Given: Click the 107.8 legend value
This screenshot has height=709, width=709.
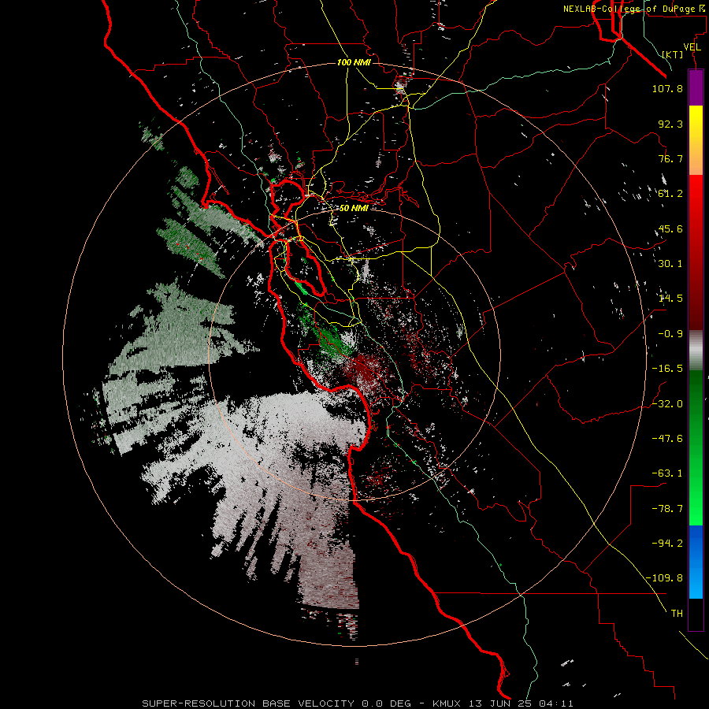Looking at the screenshot, I should 667,88.
